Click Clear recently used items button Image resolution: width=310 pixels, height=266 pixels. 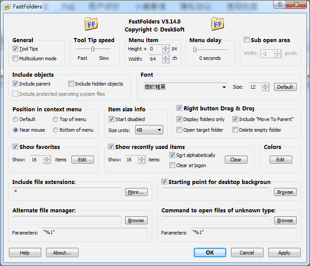(236, 160)
